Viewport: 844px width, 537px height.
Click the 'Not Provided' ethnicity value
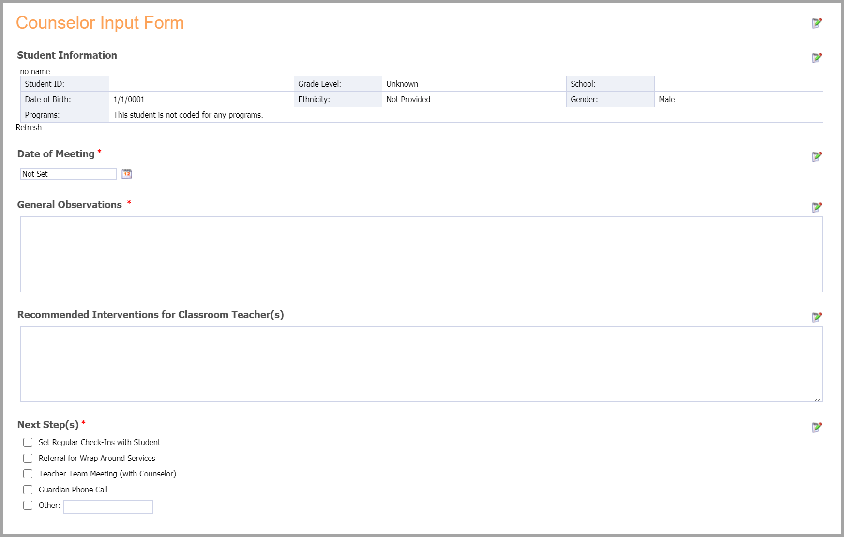[408, 99]
